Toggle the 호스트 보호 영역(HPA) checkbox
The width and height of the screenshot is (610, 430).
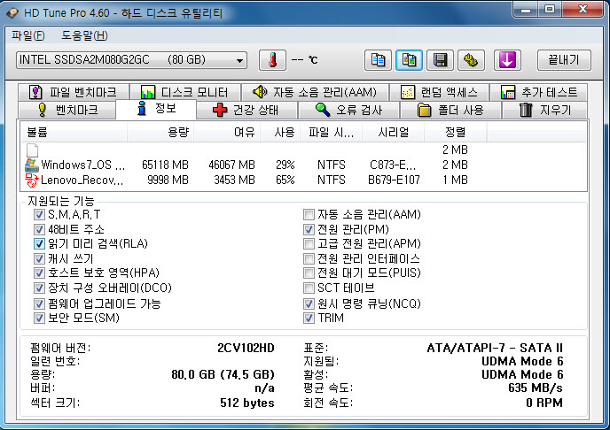[x=38, y=273]
